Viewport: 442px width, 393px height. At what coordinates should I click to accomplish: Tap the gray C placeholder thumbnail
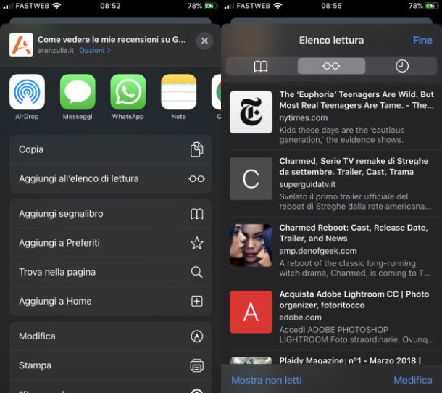[x=251, y=178]
